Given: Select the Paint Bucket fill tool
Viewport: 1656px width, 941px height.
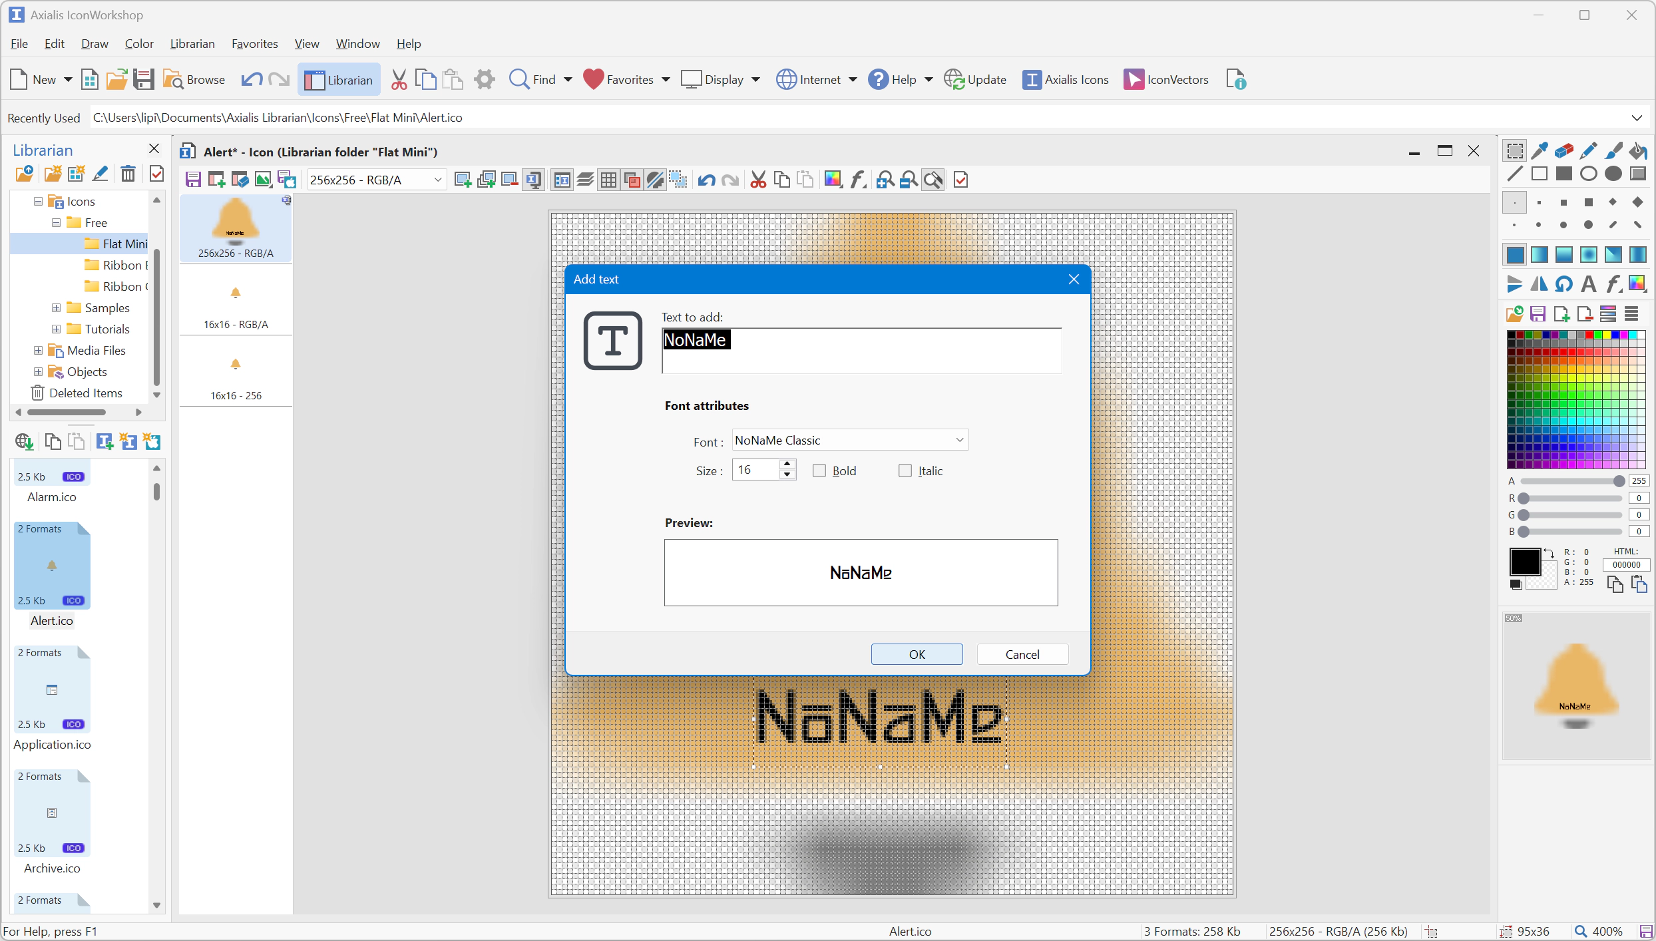Looking at the screenshot, I should click(1637, 151).
